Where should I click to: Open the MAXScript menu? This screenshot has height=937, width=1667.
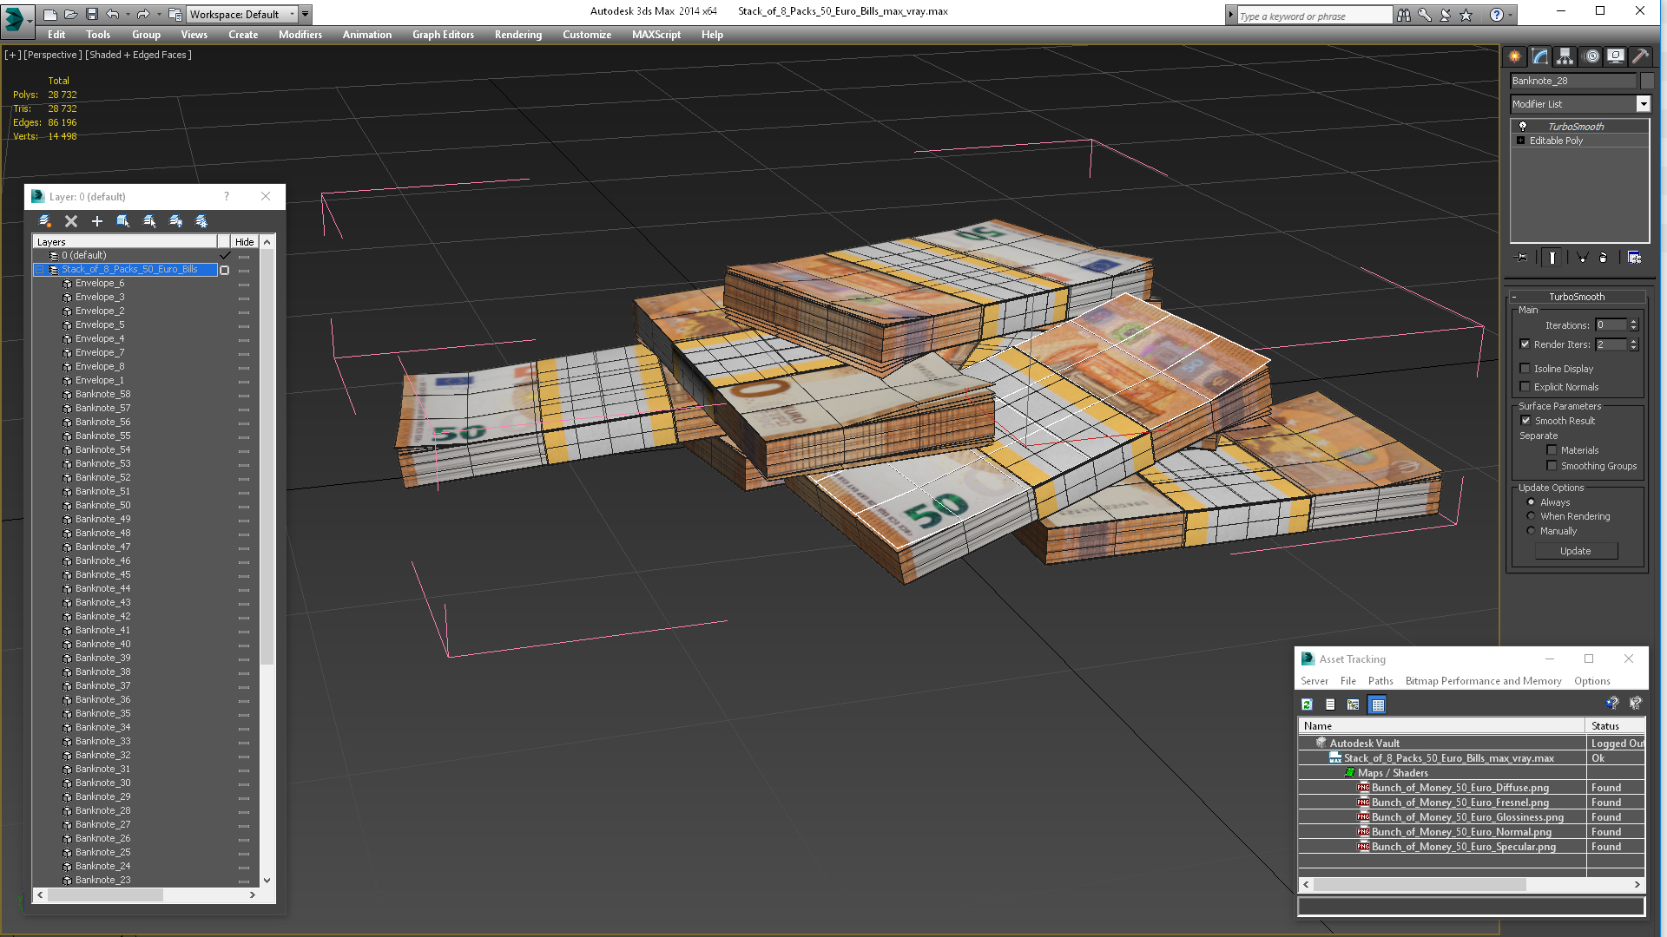656,35
